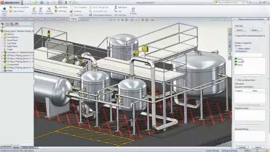Switch to the Sketch tab
The width and height of the screenshot is (270, 152).
point(26,19)
